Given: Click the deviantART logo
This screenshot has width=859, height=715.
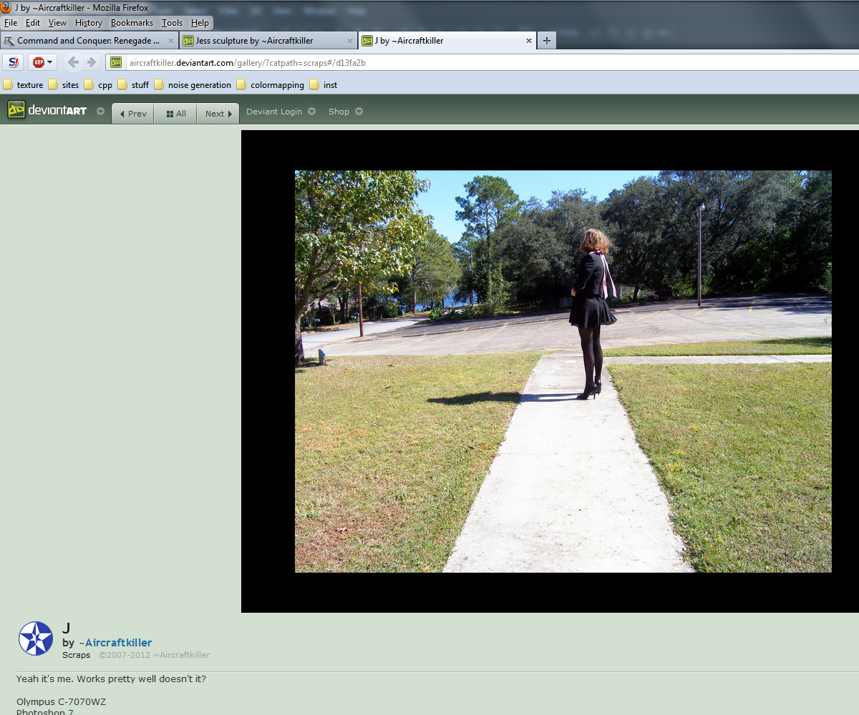Looking at the screenshot, I should pyautogui.click(x=47, y=111).
